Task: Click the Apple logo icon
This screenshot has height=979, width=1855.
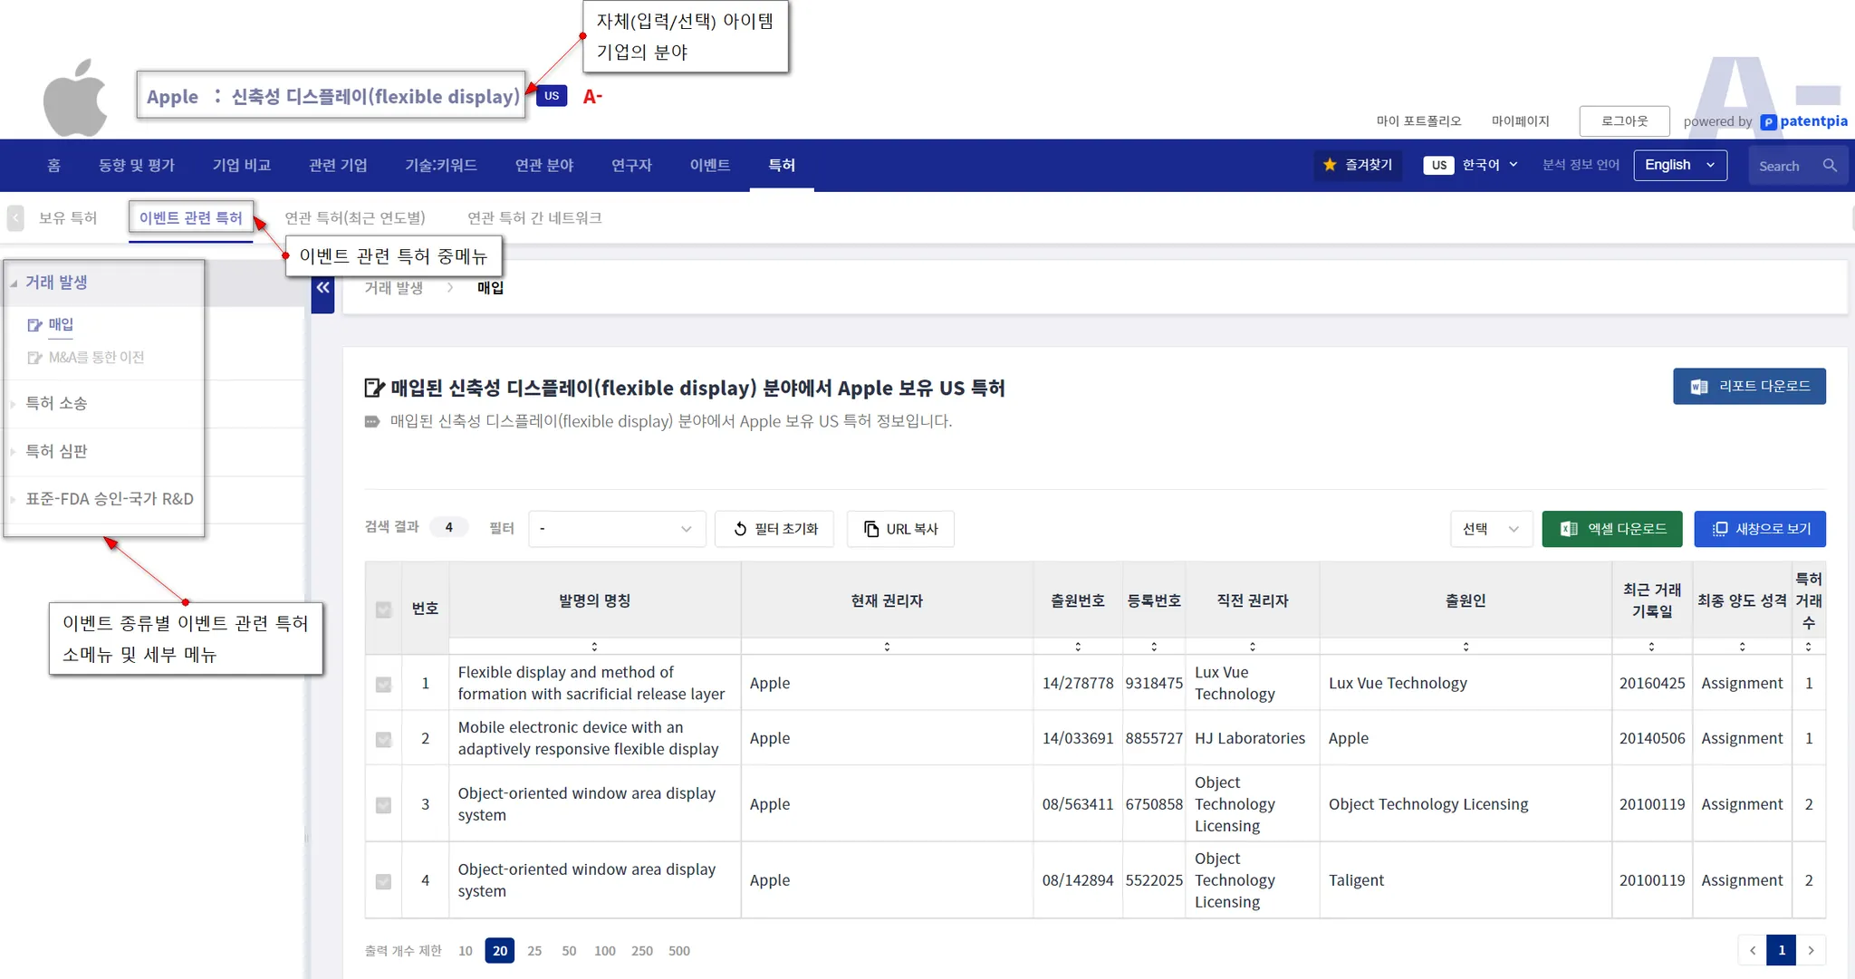Action: tap(75, 98)
